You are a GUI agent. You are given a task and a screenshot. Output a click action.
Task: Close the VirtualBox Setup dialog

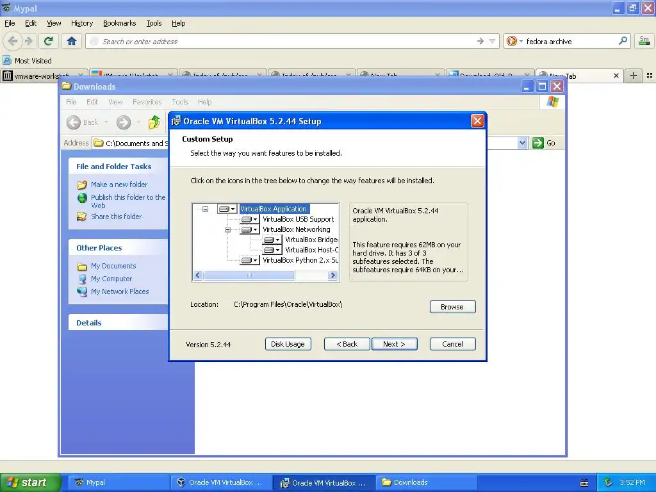477,121
